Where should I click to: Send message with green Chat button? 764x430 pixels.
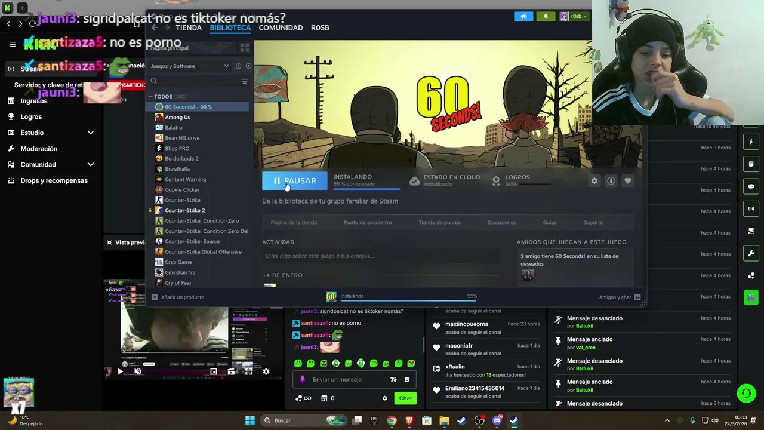coord(405,398)
